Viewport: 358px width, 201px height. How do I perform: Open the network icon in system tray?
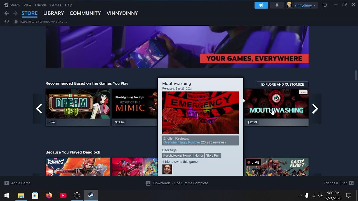coord(314,195)
